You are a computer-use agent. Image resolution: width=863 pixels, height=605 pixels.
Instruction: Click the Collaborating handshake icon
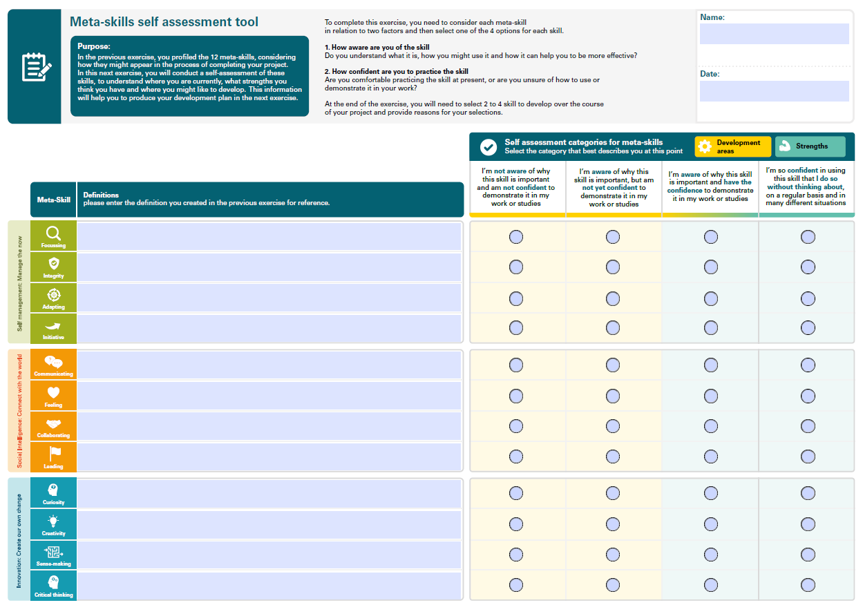pos(53,424)
